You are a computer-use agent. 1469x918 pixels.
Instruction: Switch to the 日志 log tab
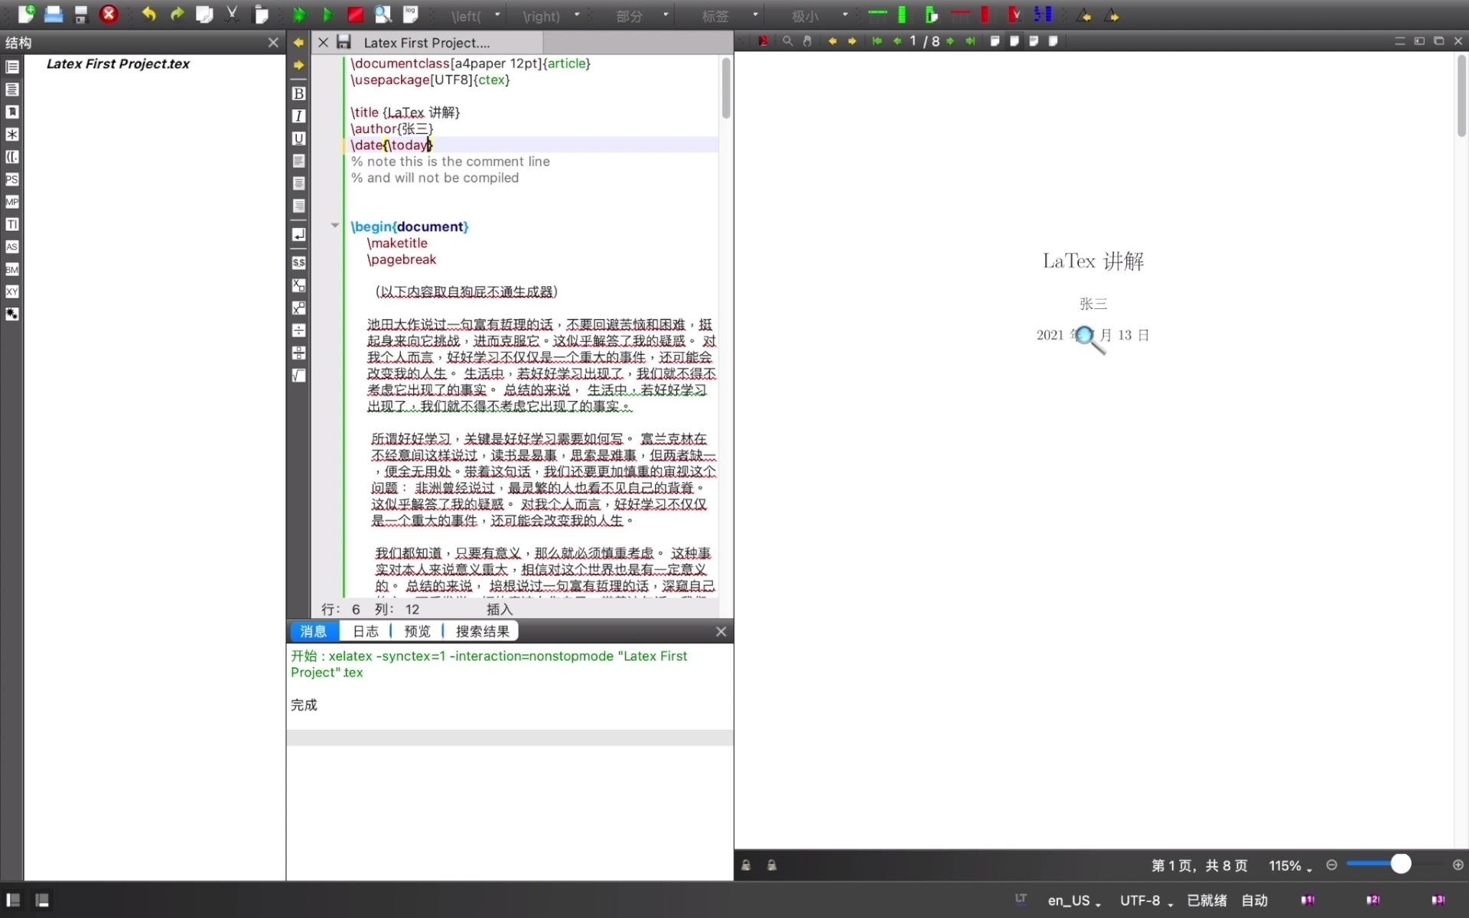(365, 631)
